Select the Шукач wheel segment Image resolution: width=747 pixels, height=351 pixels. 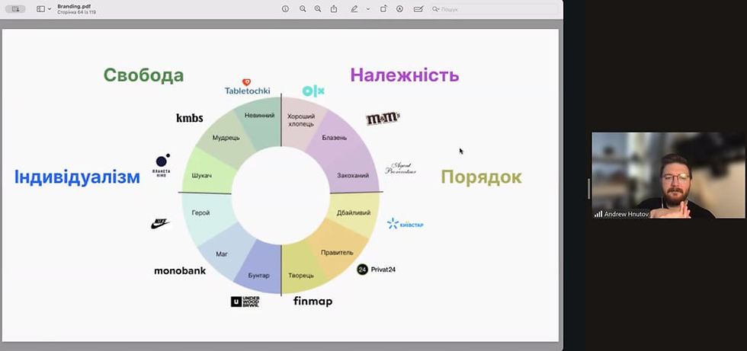click(201, 175)
